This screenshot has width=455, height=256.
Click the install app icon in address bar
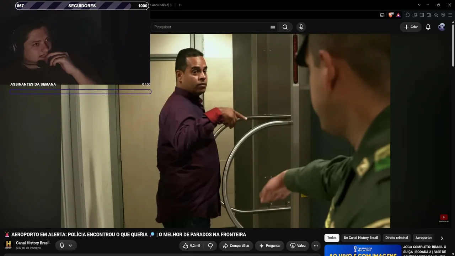(382, 15)
